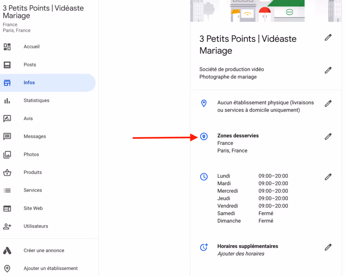Click the Mercredi hours row

[x=252, y=191]
